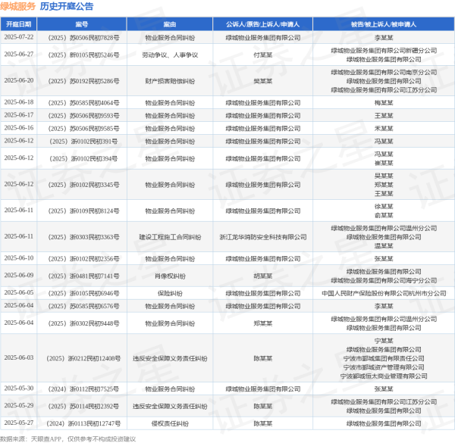Click case number (2025)苏0585民初4064号
Viewport: 455px width, 443px height.
point(83,102)
